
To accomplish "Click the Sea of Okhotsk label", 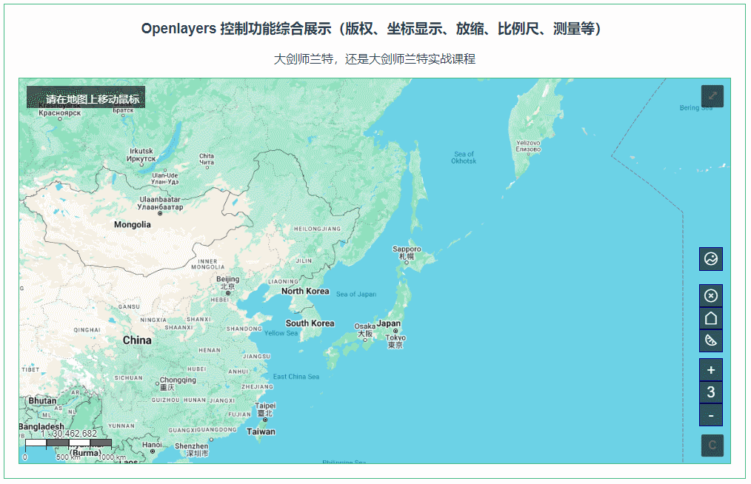I will [464, 158].
